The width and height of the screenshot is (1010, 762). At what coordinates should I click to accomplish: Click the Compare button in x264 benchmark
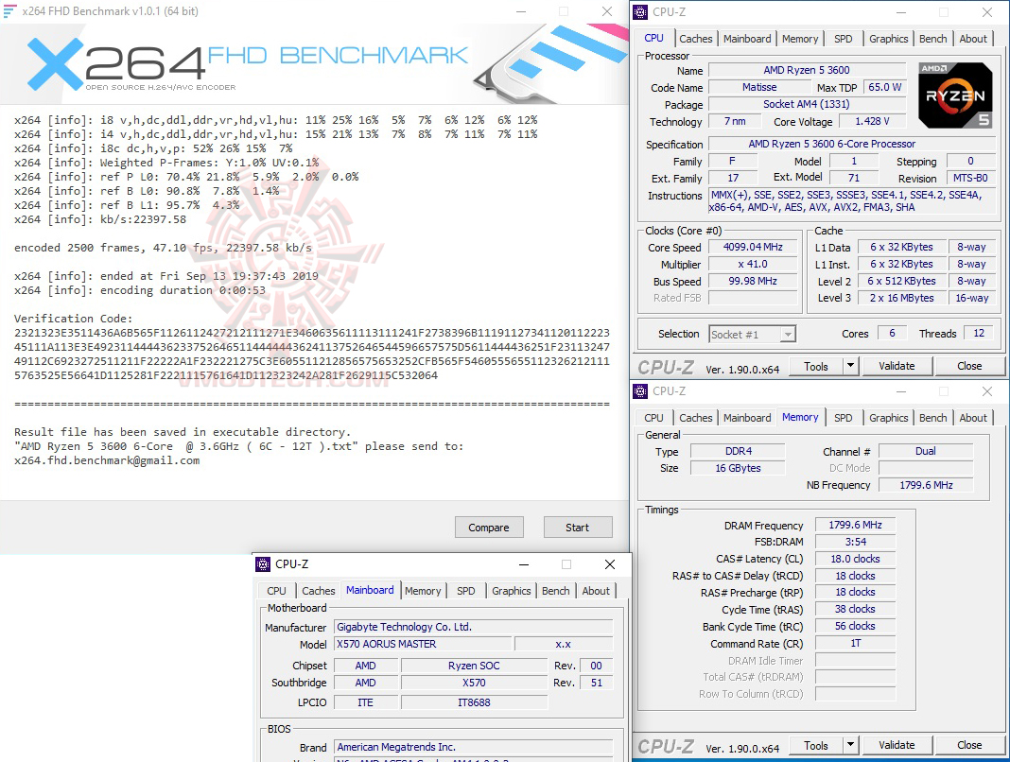tap(489, 527)
